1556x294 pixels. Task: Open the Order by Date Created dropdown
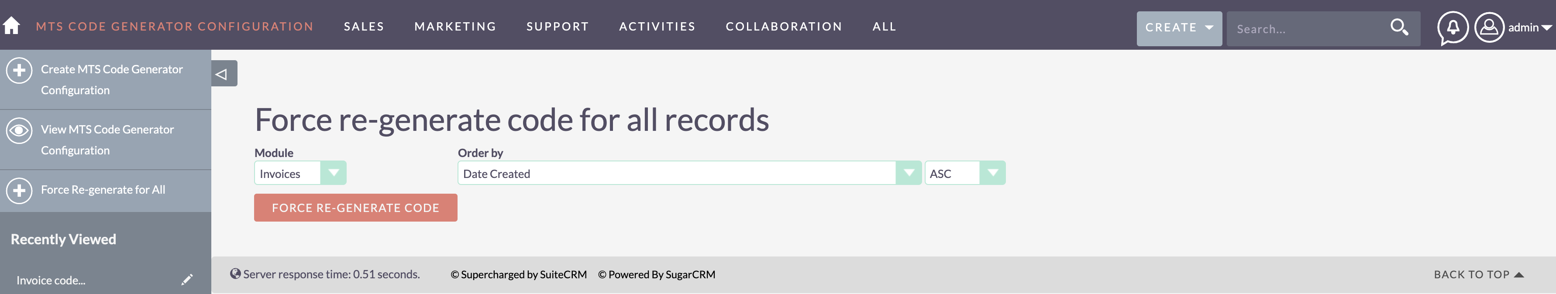(689, 173)
